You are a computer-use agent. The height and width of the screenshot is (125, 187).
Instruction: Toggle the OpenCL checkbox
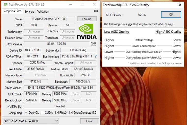tap(26, 112)
